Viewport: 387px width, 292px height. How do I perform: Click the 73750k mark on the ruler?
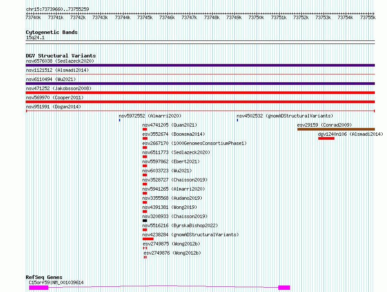click(x=256, y=17)
